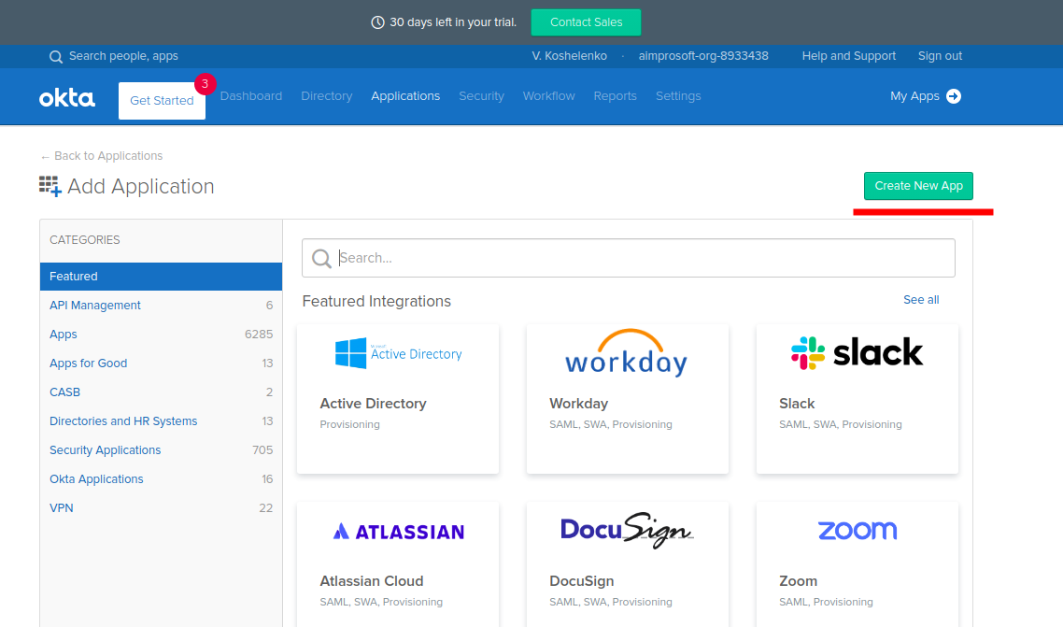Screen dimensions: 1063x627
Task: Click the See all link
Action: [921, 300]
